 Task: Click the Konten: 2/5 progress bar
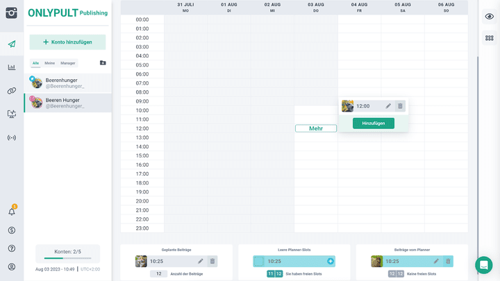67,258
